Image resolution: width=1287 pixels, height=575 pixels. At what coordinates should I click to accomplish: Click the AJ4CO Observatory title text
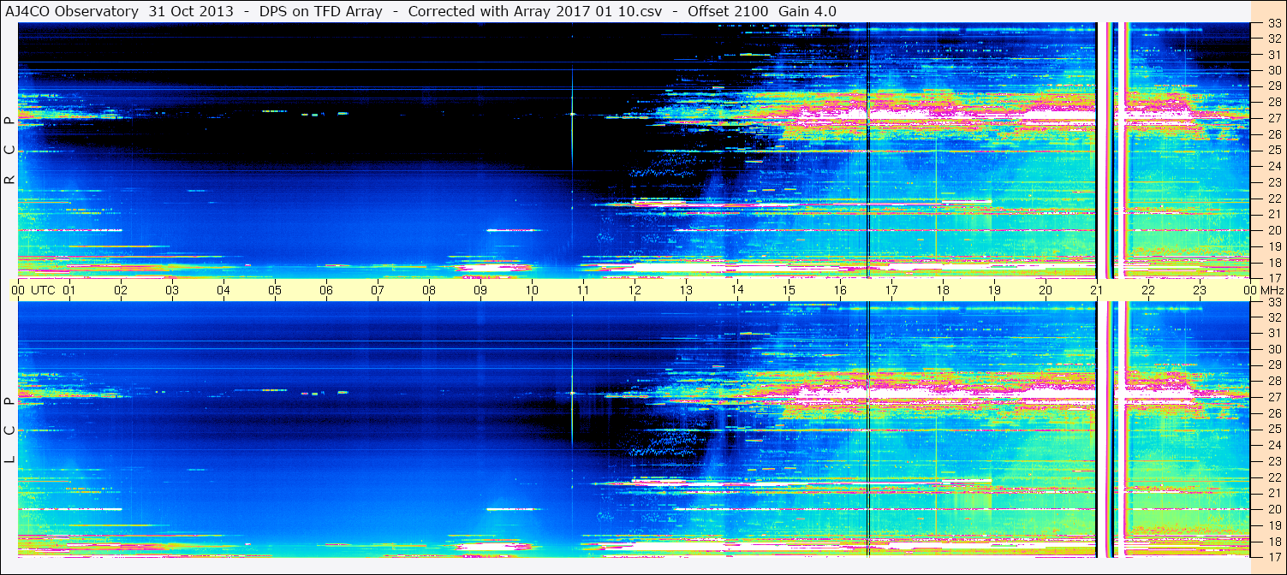[x=72, y=11]
